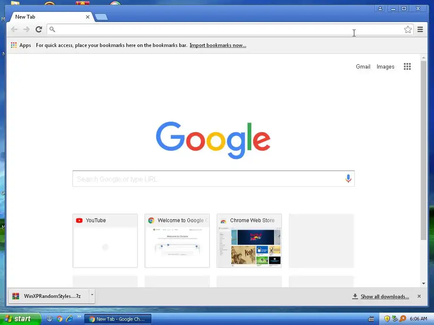The height and width of the screenshot is (325, 434).
Task: Reload the current page
Action: click(x=39, y=29)
